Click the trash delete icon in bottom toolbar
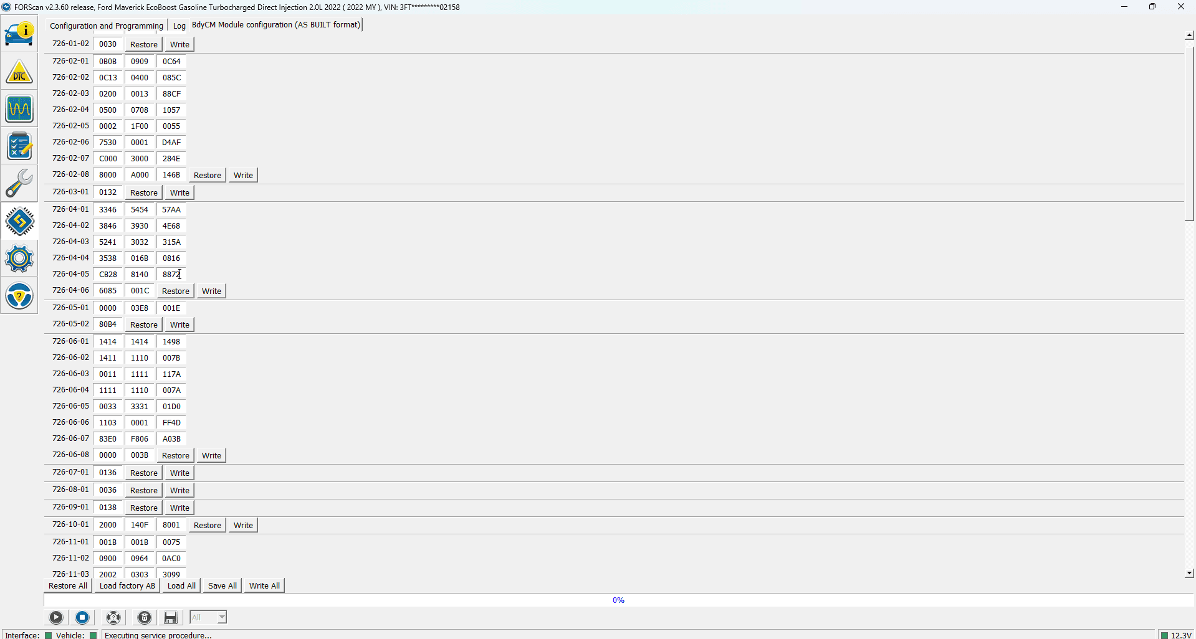1196x639 pixels. [x=145, y=617]
